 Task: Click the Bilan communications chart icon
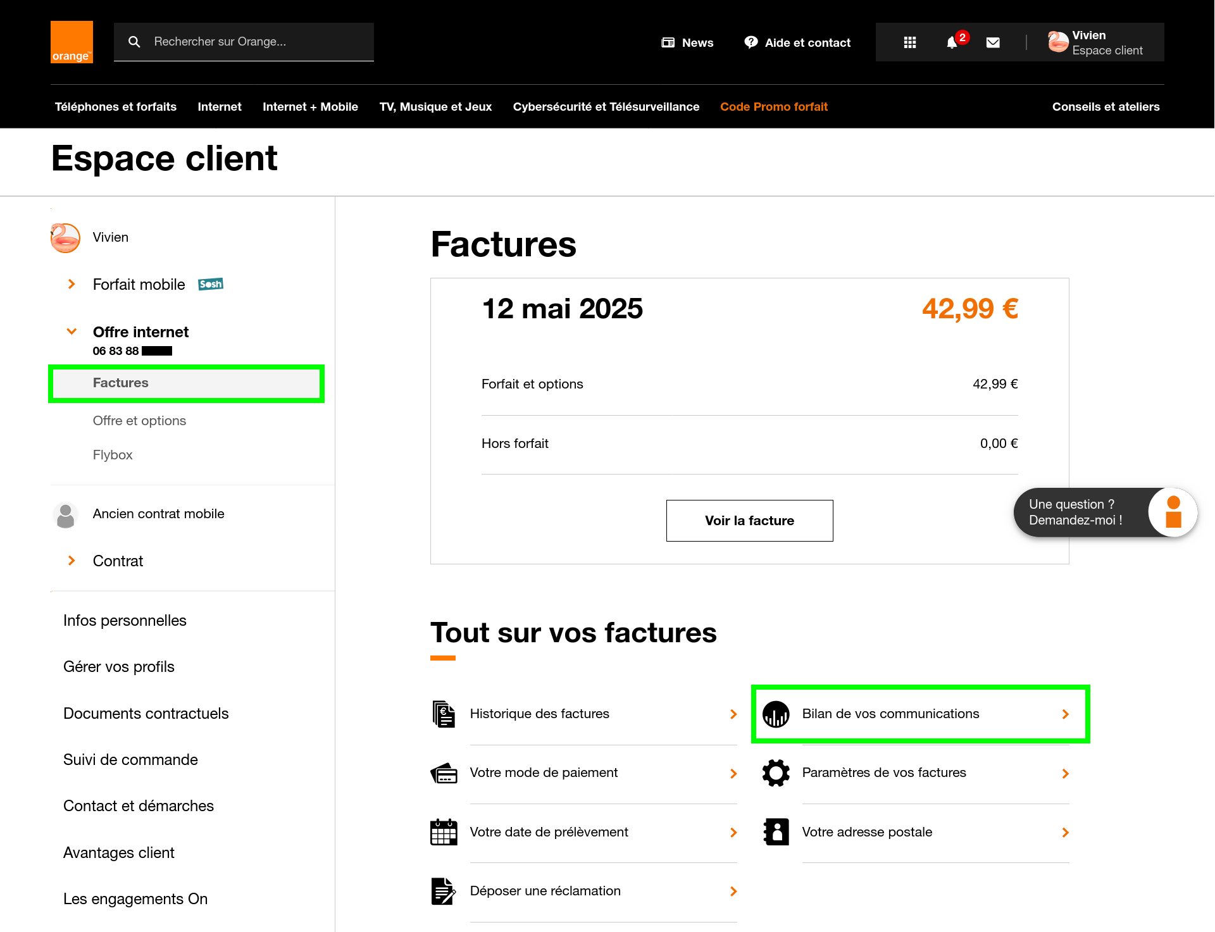pos(776,714)
